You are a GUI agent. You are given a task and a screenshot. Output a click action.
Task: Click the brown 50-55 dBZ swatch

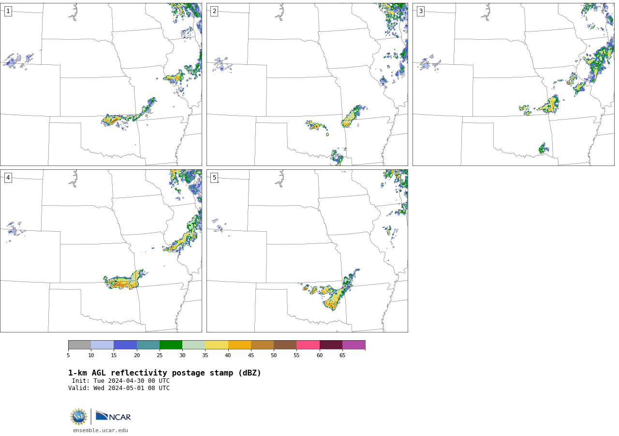tap(285, 345)
